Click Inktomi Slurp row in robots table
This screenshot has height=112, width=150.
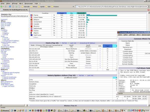click(71, 82)
